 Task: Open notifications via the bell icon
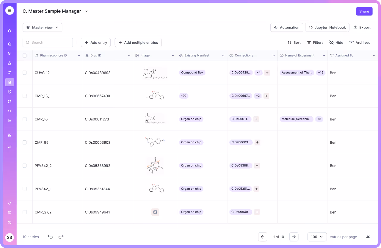[x=10, y=203]
